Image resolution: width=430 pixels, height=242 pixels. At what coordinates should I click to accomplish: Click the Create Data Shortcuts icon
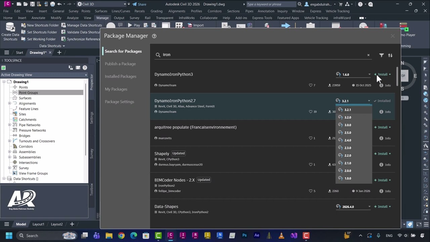(x=10, y=32)
